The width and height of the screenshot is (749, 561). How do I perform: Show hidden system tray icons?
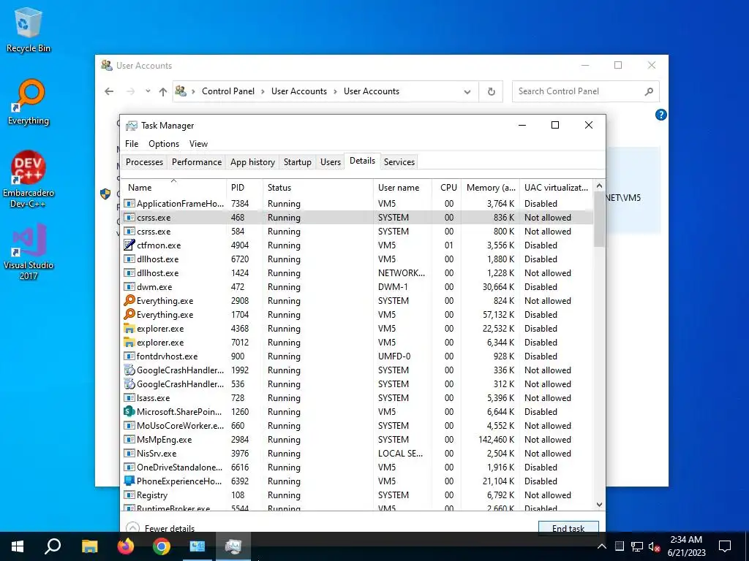click(x=602, y=546)
